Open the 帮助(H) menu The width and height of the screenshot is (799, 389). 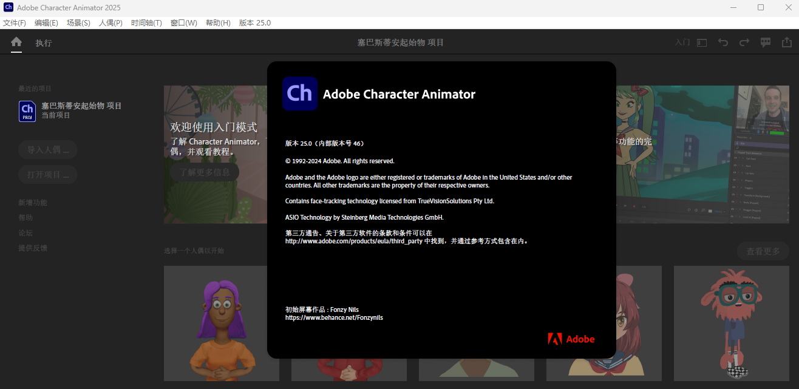coord(218,23)
